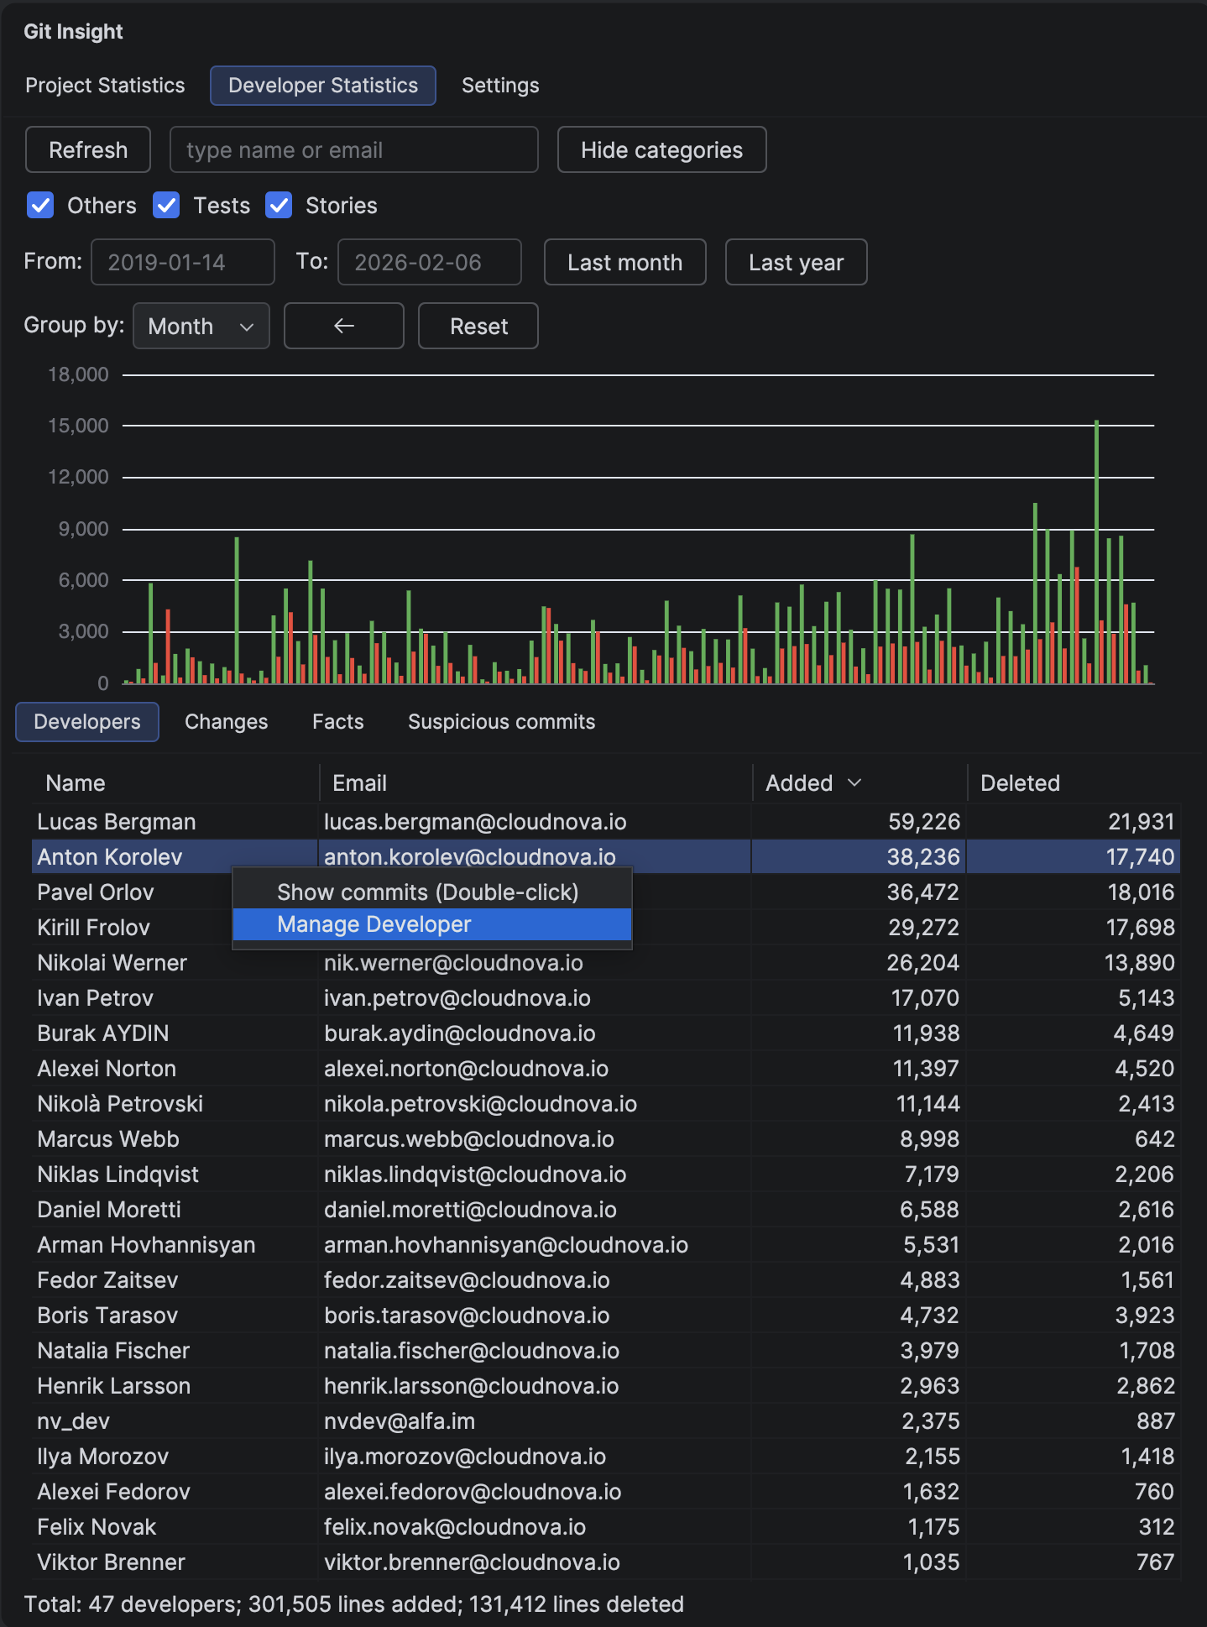1207x1627 pixels.
Task: Select the Developers sub-tab
Action: point(87,722)
